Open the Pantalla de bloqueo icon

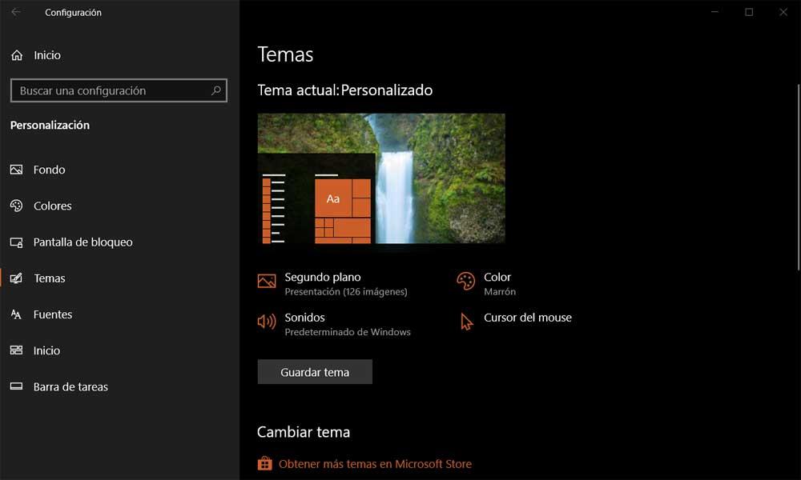click(x=16, y=242)
